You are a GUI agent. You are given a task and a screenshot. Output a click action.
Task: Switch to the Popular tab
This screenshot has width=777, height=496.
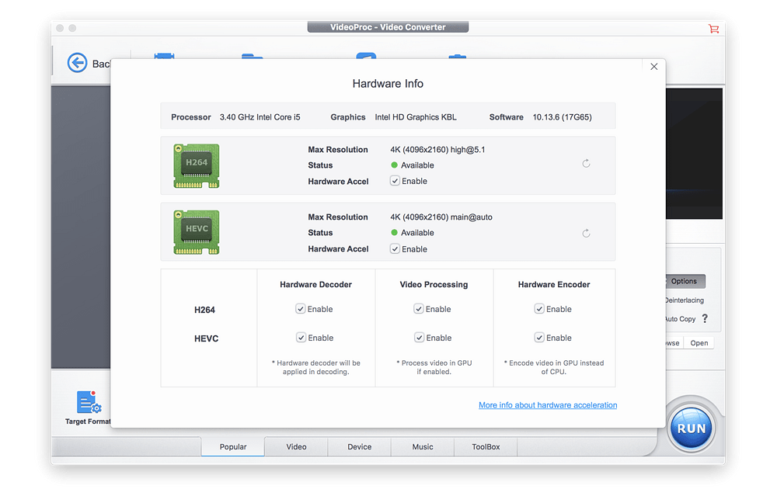[x=233, y=446]
